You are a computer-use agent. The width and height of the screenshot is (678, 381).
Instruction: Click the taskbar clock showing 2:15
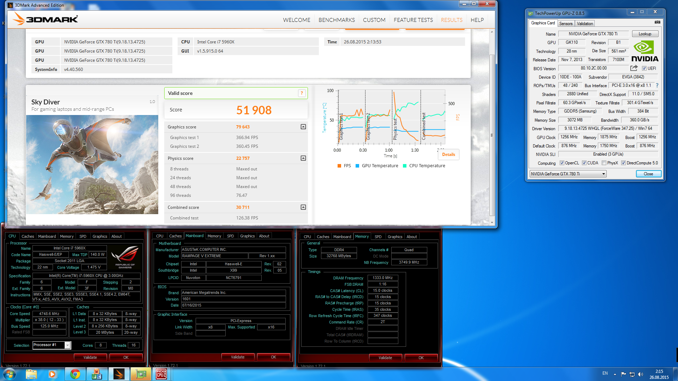(x=659, y=374)
